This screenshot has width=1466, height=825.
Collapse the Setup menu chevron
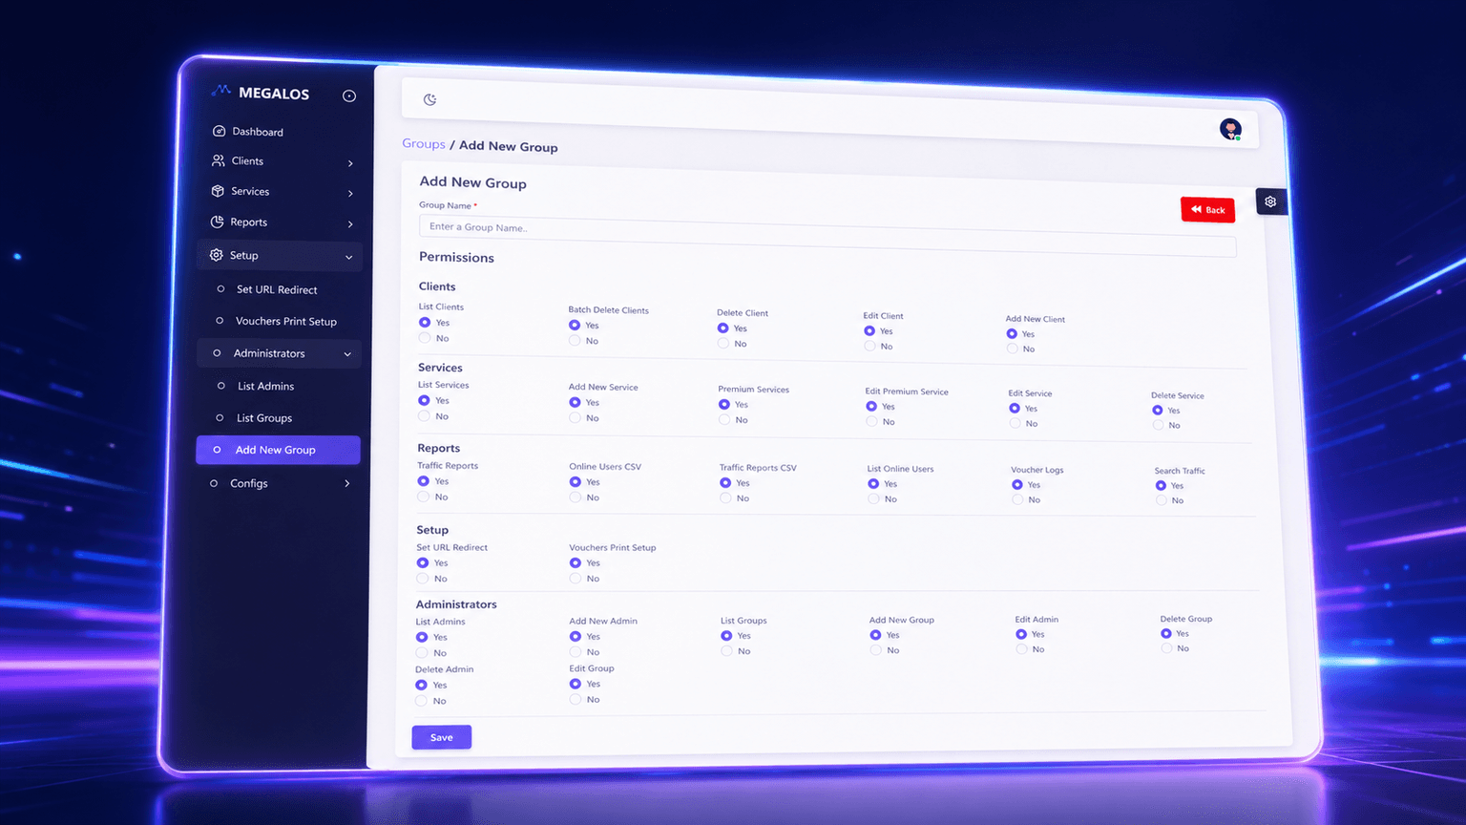pos(348,257)
